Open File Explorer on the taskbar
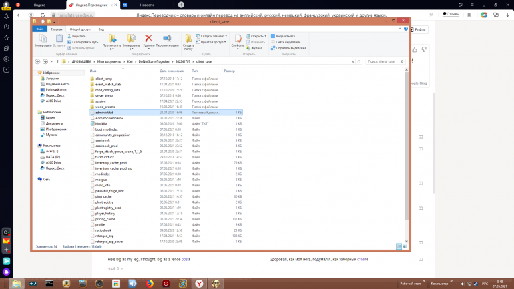This screenshot has height=289, width=514. [x=17, y=284]
